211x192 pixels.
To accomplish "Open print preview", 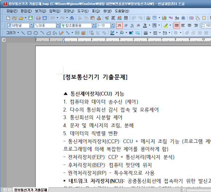I will point(45,18).
